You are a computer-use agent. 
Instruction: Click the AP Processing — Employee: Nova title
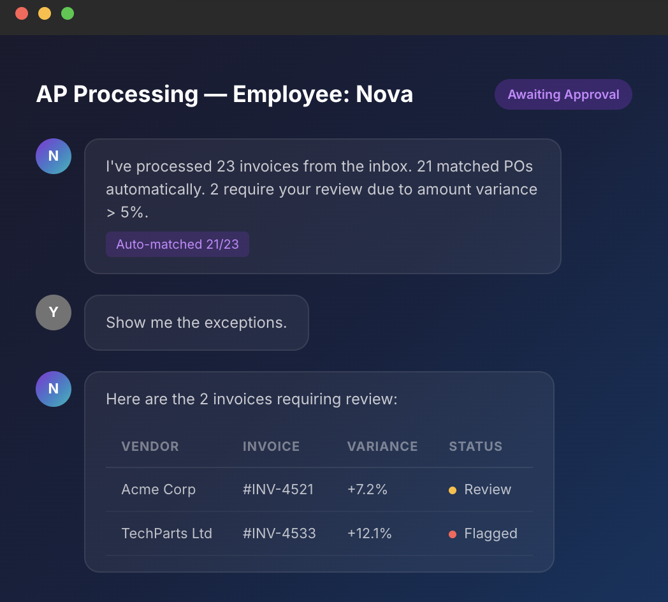[x=225, y=94]
